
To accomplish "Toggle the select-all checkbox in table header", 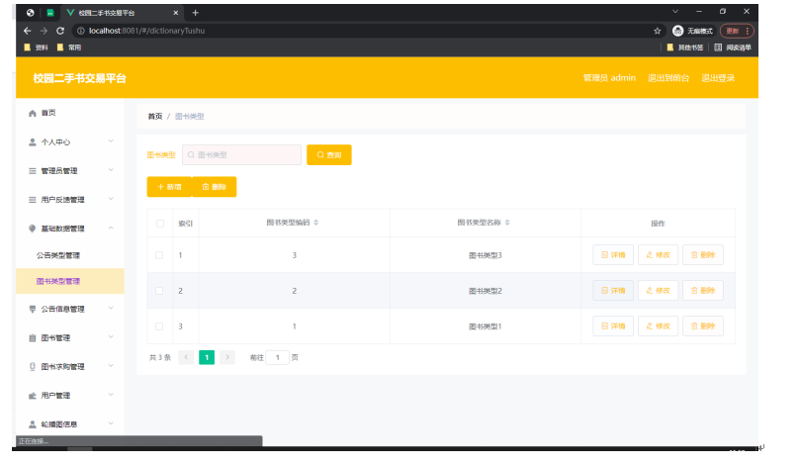I will pyautogui.click(x=160, y=224).
